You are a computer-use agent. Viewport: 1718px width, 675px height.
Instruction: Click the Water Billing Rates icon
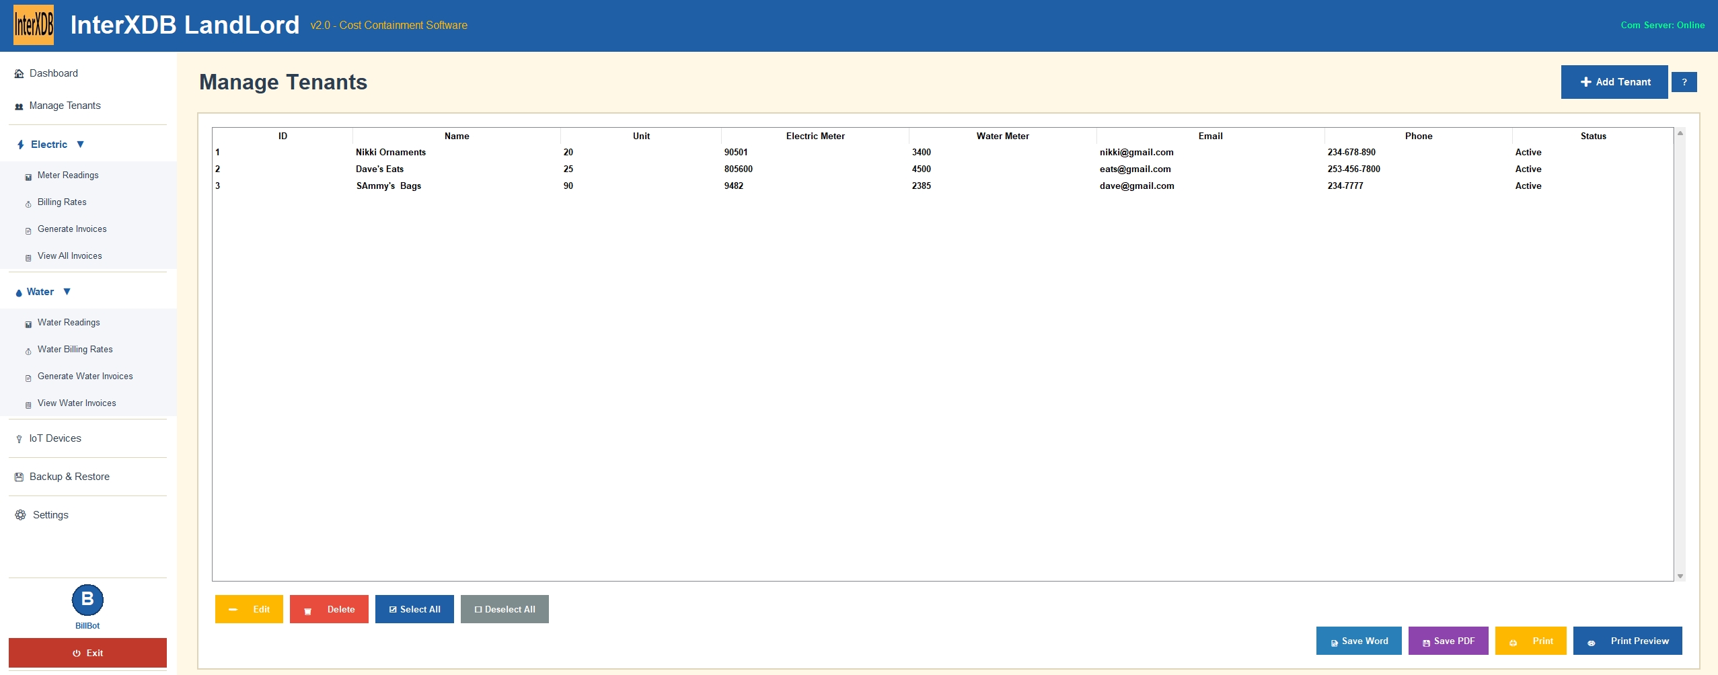point(28,352)
